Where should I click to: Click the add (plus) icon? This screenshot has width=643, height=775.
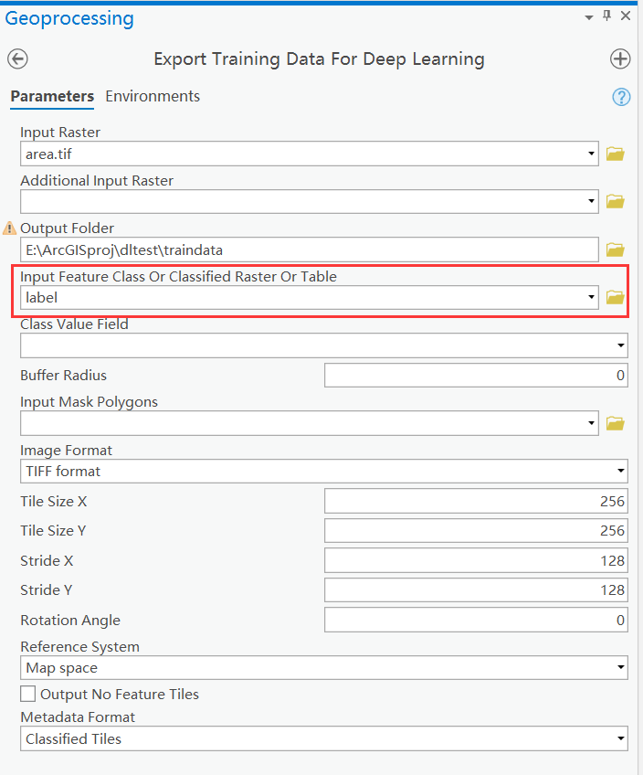click(620, 59)
